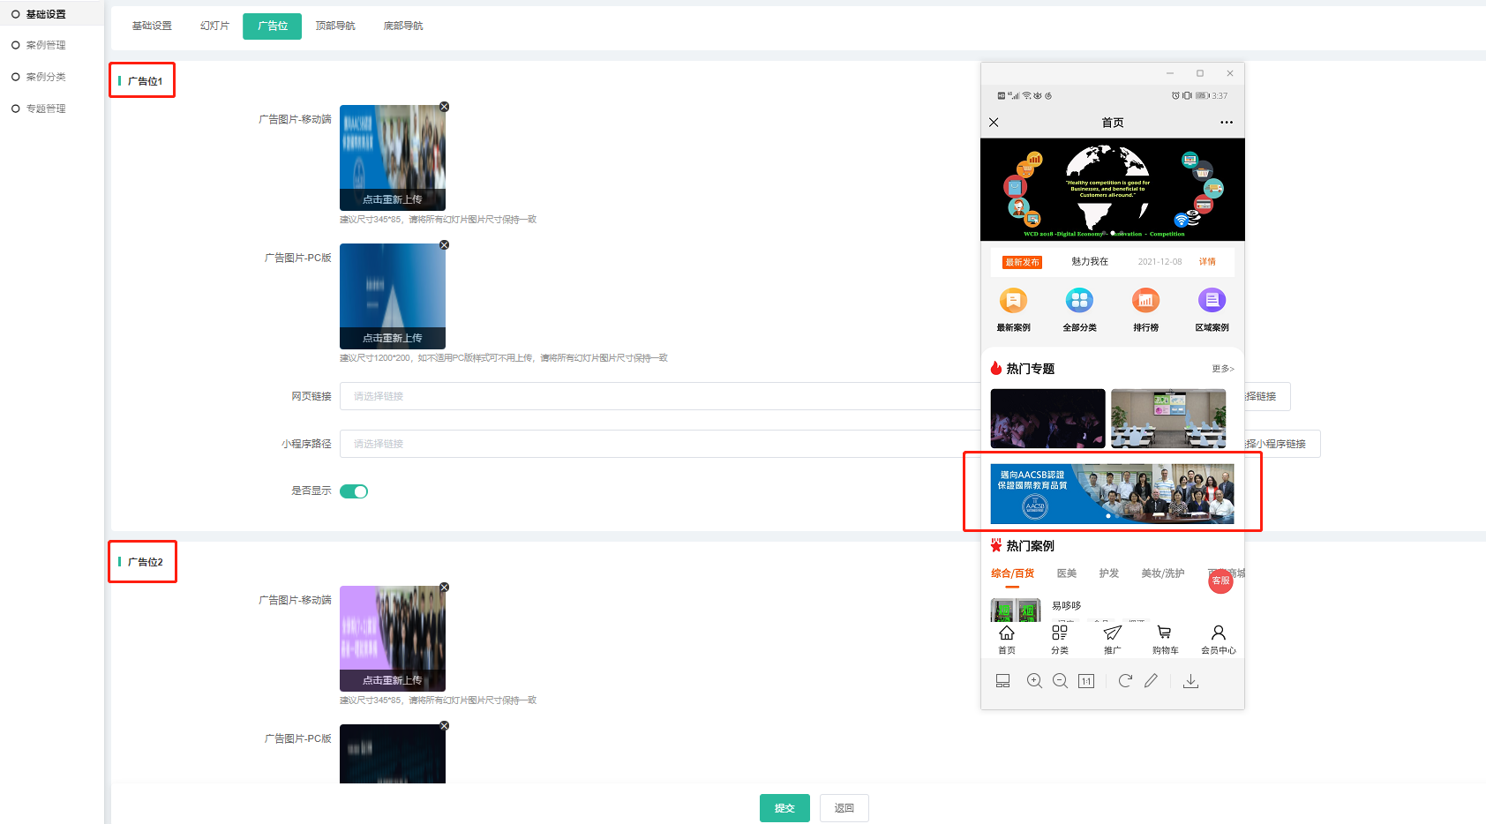Switch to the 基础设置 tab
Screen dimensions: 1486x824
tap(152, 26)
